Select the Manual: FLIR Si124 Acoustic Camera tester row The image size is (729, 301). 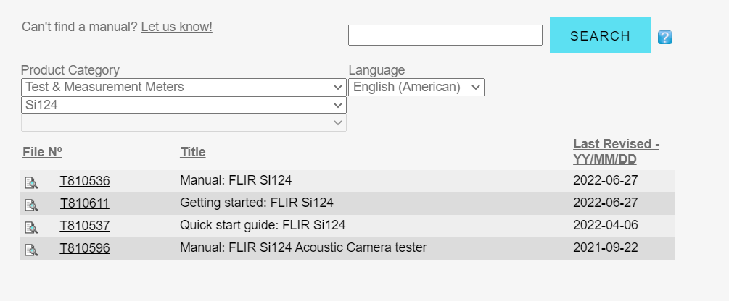click(x=303, y=247)
